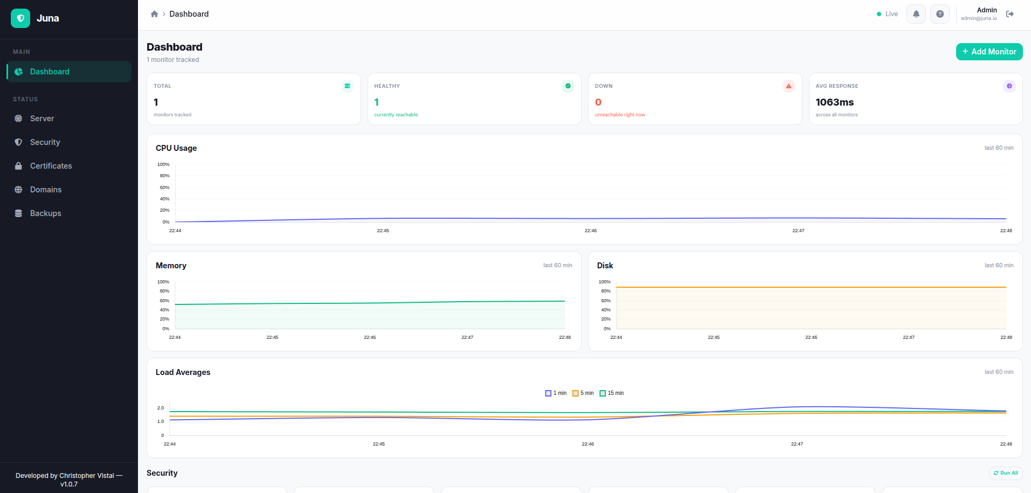The image size is (1031, 493).
Task: Toggle the 15 min load average legend
Action: coord(612,393)
